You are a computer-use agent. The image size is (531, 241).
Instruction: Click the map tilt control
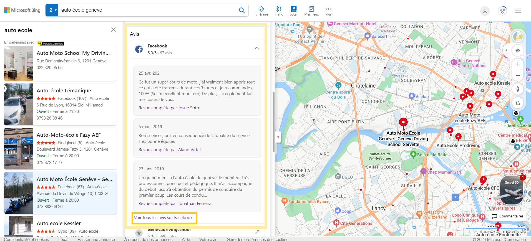coord(518,103)
